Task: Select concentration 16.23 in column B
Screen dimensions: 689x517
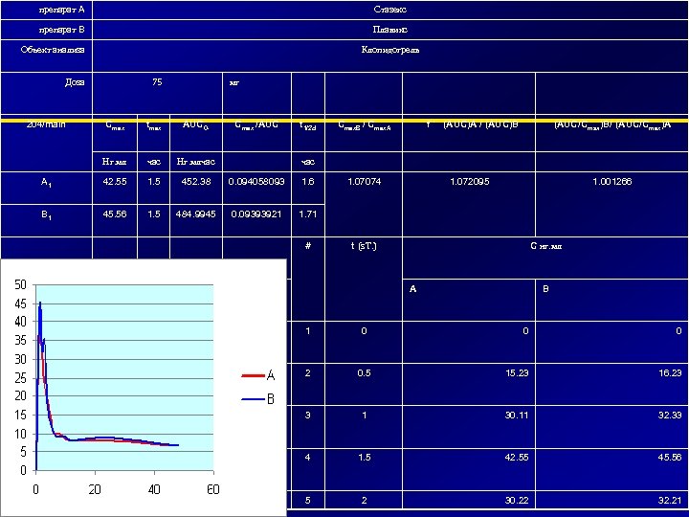Action: (612, 384)
